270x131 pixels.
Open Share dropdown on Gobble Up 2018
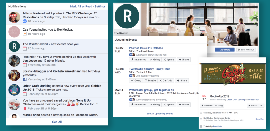tap(253, 105)
